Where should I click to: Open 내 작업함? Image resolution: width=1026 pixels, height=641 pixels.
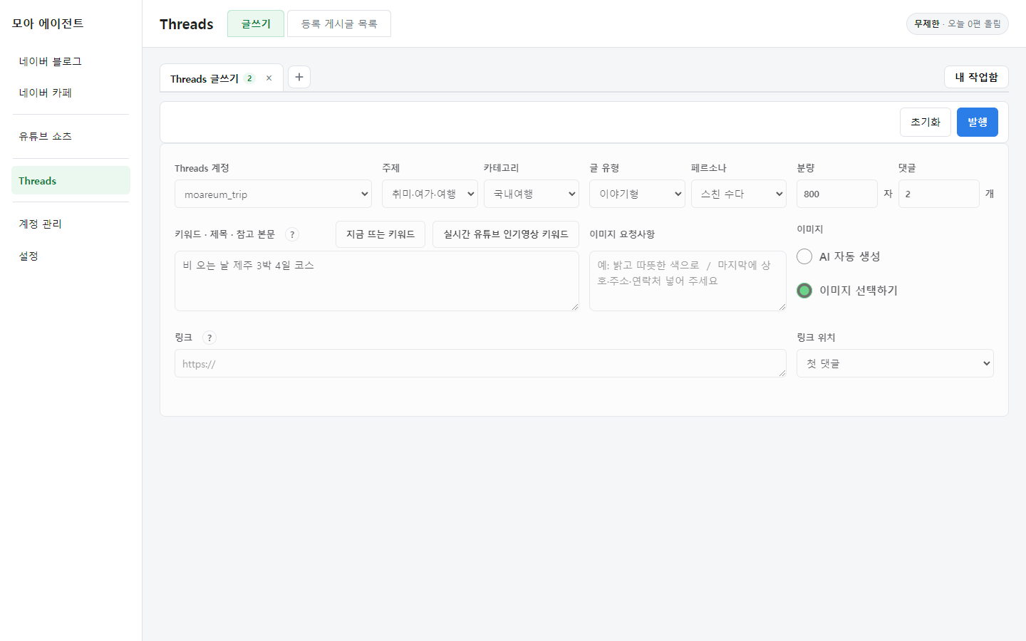click(976, 77)
